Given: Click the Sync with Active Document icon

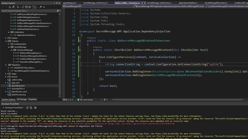Looking at the screenshot, I should click(x=23, y=7).
